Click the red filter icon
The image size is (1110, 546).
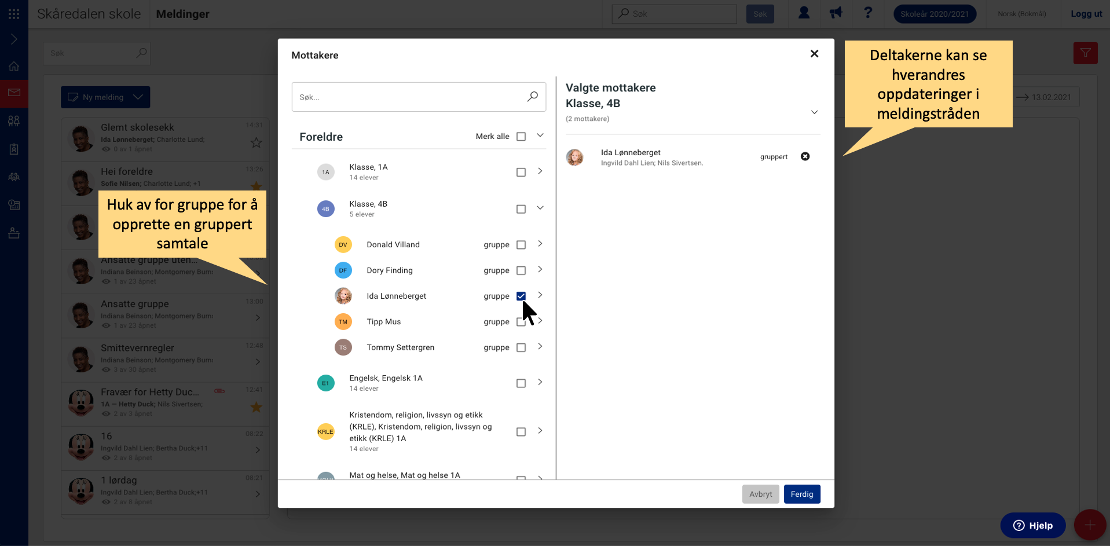(x=1085, y=53)
